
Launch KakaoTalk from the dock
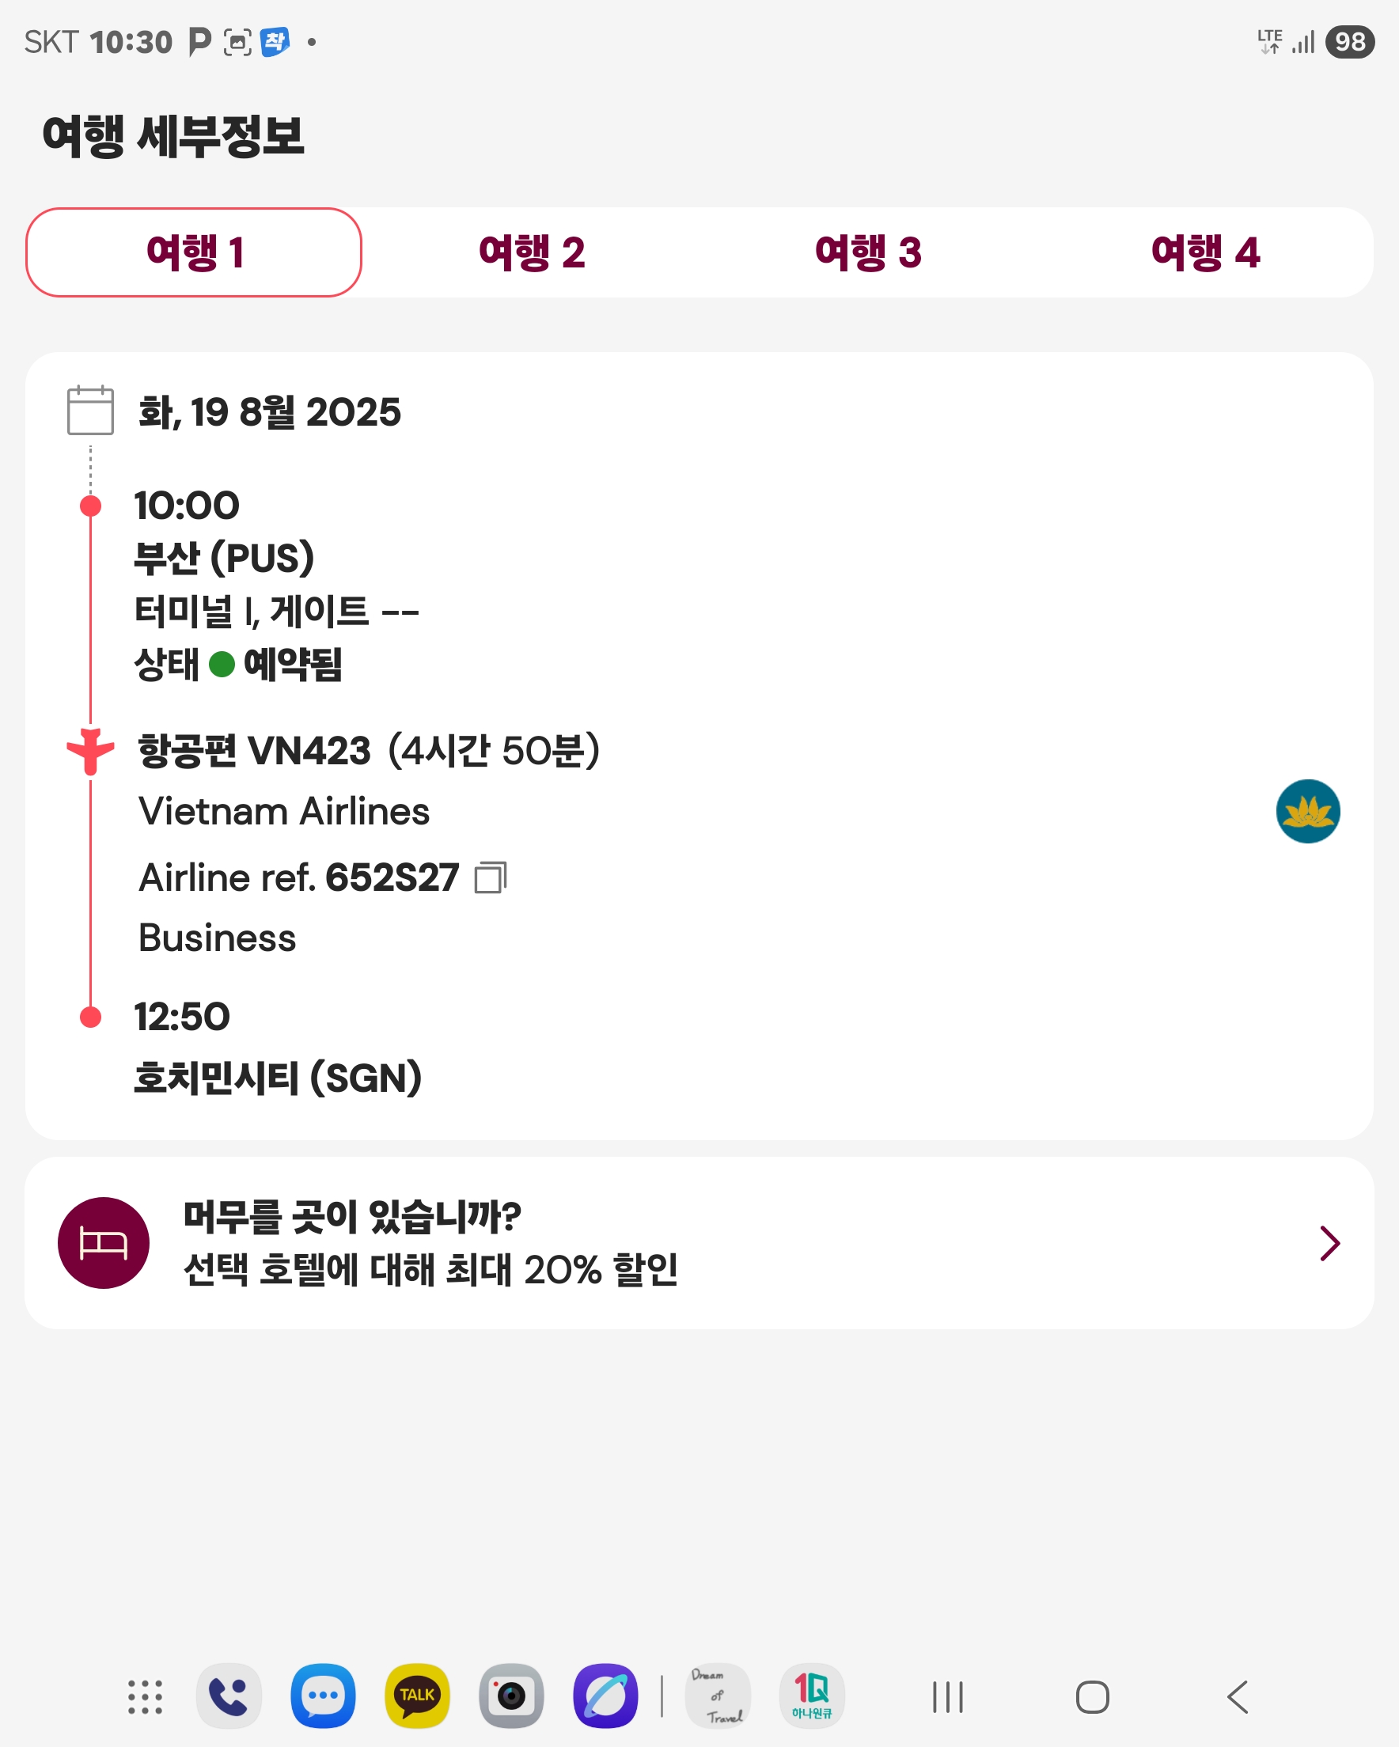(x=417, y=1696)
